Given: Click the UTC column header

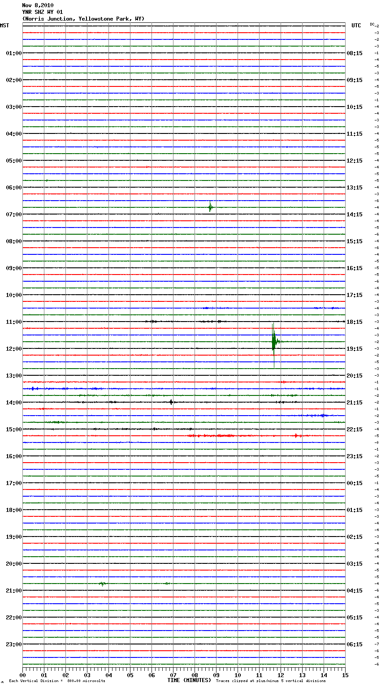Looking at the screenshot, I should [356, 26].
